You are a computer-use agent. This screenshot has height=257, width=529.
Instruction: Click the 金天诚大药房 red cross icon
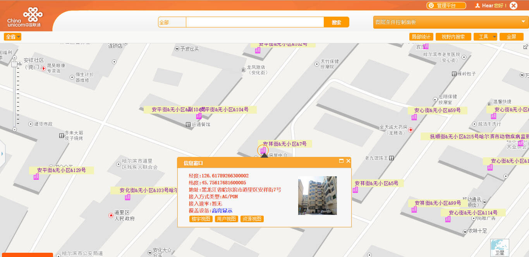[x=411, y=130]
